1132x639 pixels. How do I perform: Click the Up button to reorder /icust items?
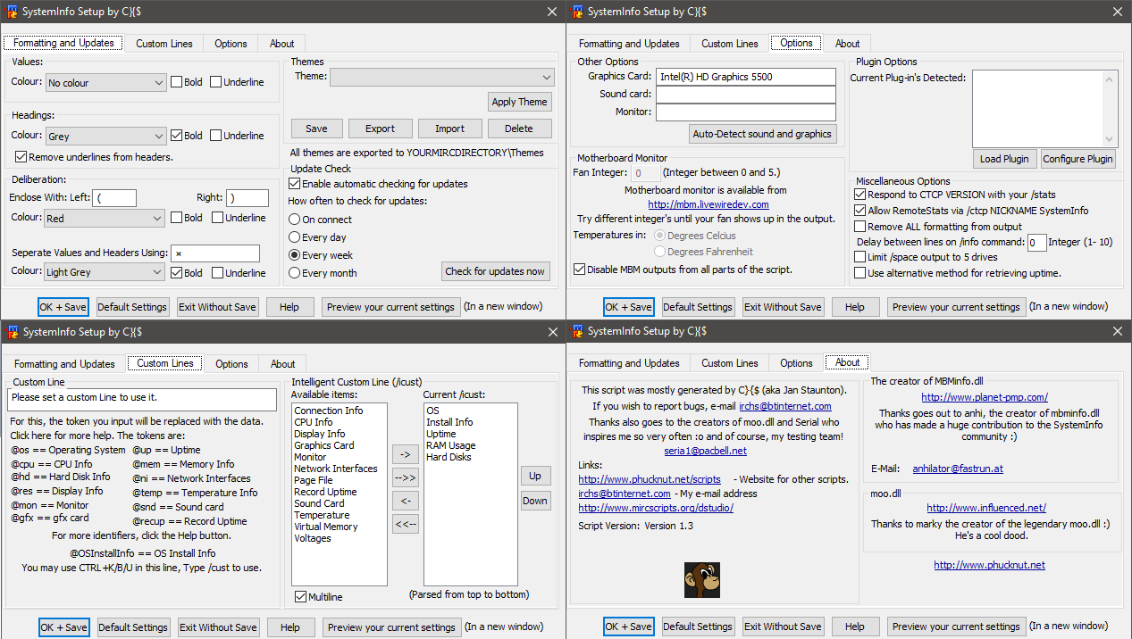[535, 476]
